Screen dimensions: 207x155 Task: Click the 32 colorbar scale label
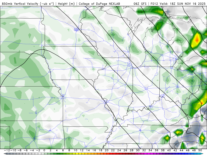pyautogui.click(x=144, y=150)
